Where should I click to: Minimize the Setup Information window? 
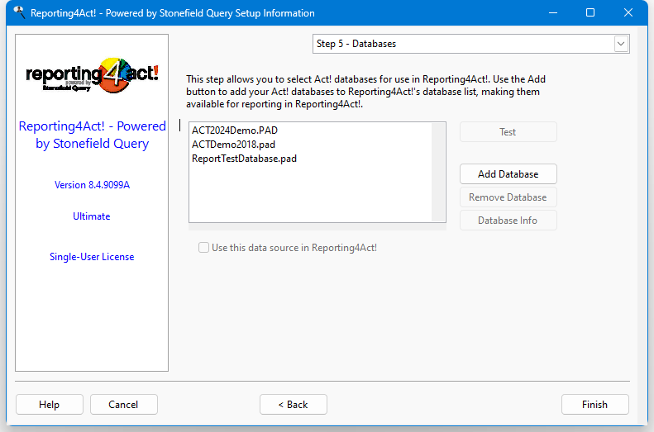click(553, 13)
